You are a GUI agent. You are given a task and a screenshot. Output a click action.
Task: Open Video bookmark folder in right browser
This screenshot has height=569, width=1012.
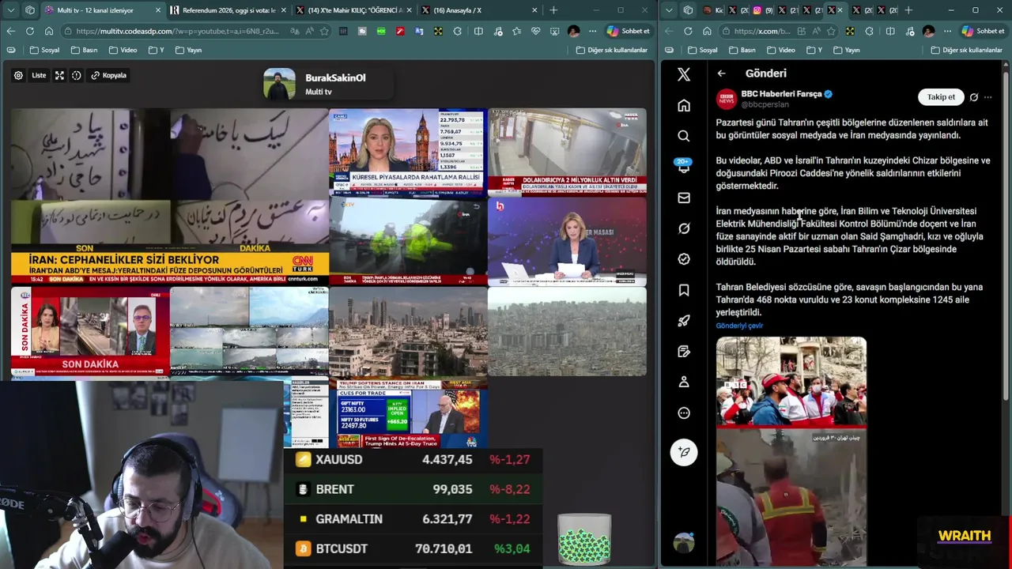pos(781,50)
